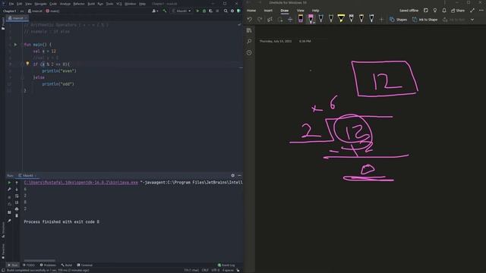Open Search Everywhere magnifier in IntelliJ
486x273 pixels.
coord(226,11)
